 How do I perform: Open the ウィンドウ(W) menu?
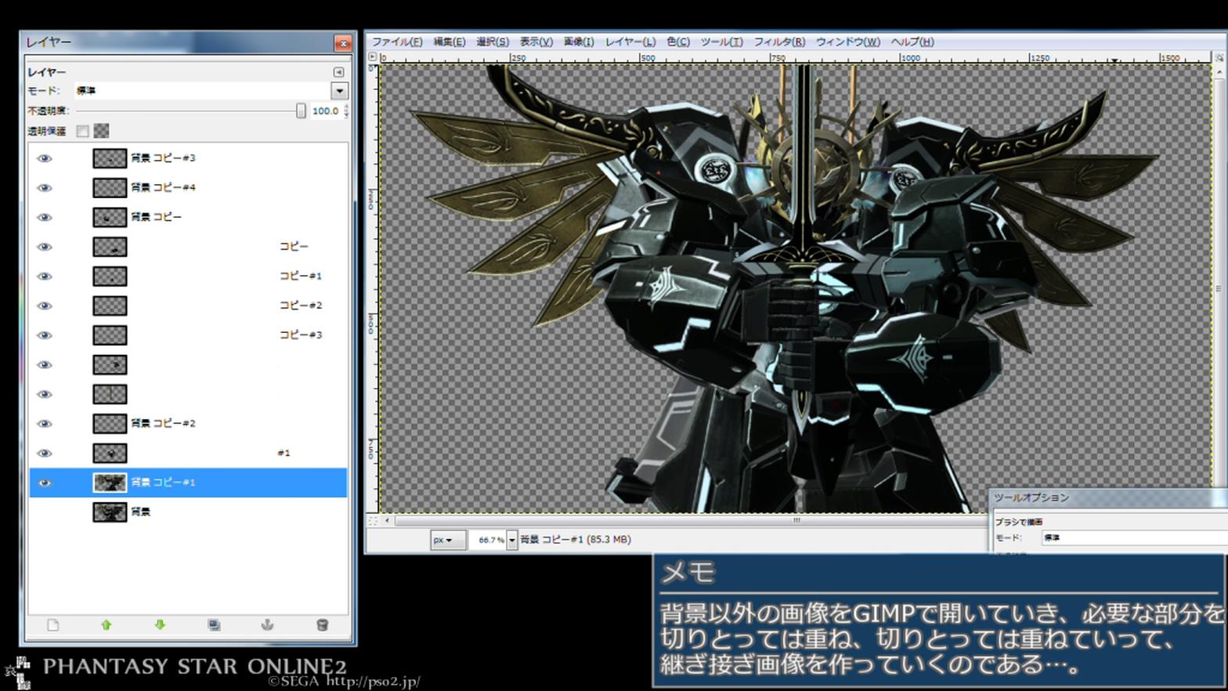point(848,42)
